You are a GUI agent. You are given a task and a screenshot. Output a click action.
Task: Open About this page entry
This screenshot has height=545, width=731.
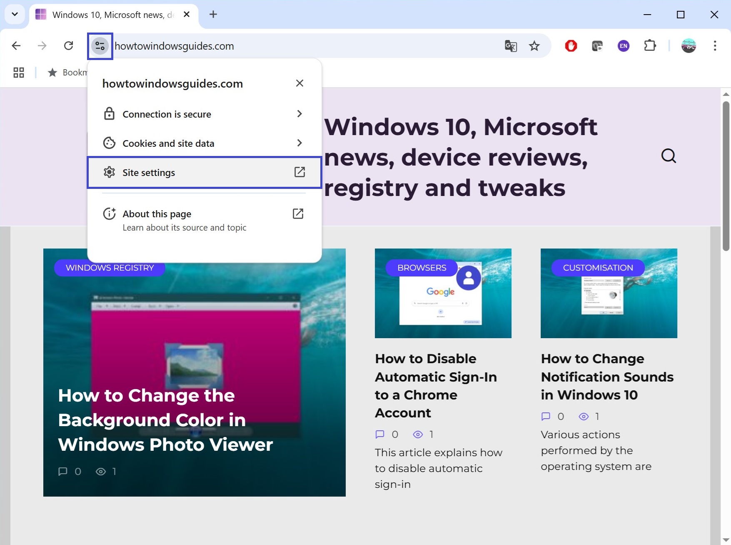204,220
